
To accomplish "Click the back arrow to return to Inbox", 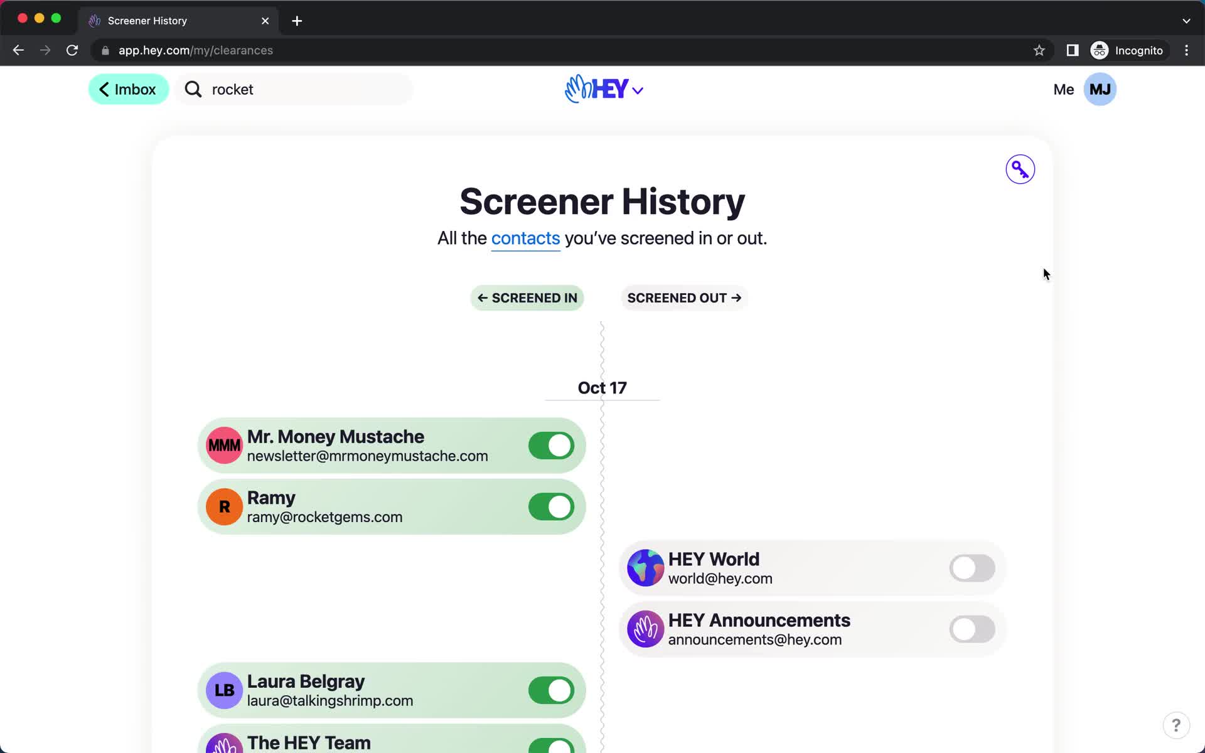I will pos(129,89).
